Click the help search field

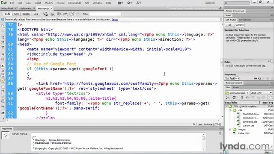237,3
